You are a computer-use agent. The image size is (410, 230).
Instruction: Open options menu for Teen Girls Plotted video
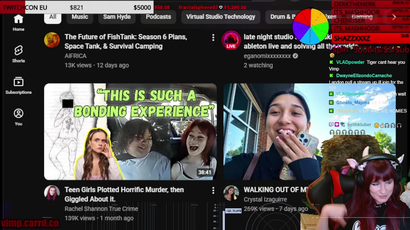click(x=213, y=191)
